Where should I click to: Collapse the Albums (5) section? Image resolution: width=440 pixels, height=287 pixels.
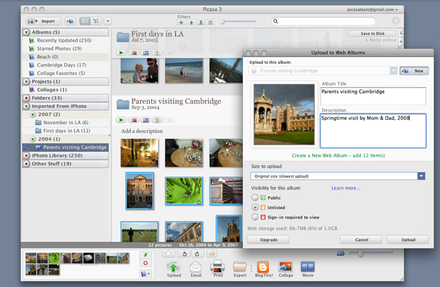(x=26, y=32)
